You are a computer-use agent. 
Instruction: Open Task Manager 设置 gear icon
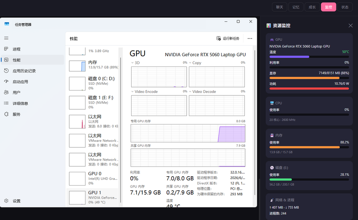coord(6,201)
